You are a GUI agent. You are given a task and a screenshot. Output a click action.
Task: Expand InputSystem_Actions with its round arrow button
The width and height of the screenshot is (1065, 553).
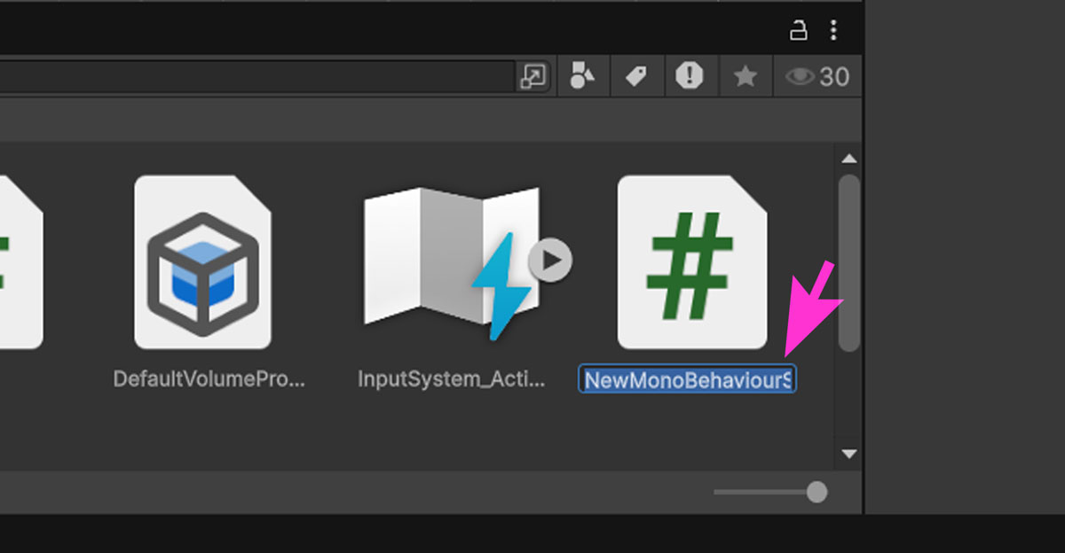551,261
